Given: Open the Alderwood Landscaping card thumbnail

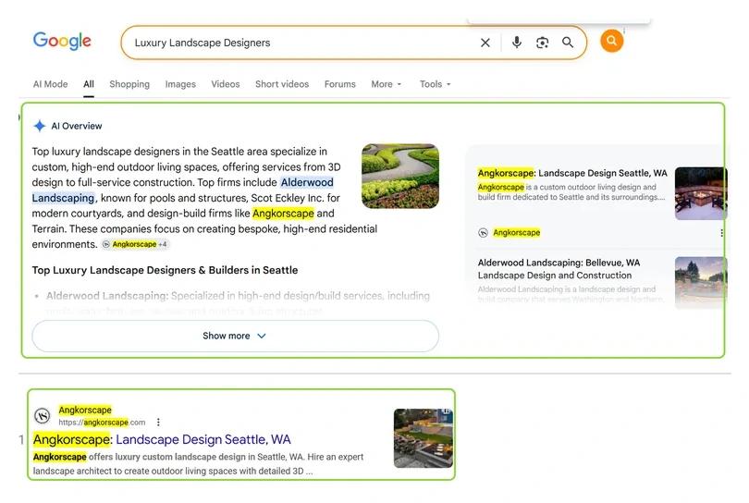Looking at the screenshot, I should [700, 282].
